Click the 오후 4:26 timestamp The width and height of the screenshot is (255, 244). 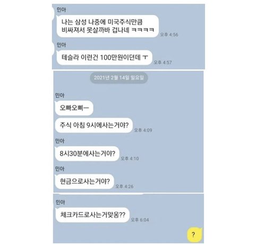[124, 186]
